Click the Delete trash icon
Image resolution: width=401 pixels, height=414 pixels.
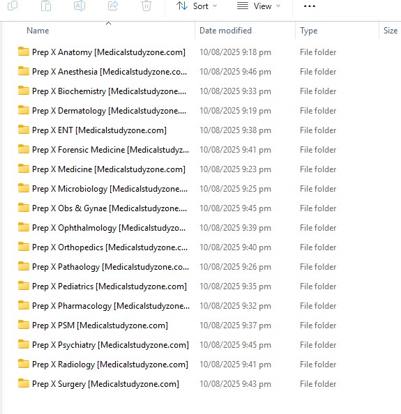click(x=146, y=6)
